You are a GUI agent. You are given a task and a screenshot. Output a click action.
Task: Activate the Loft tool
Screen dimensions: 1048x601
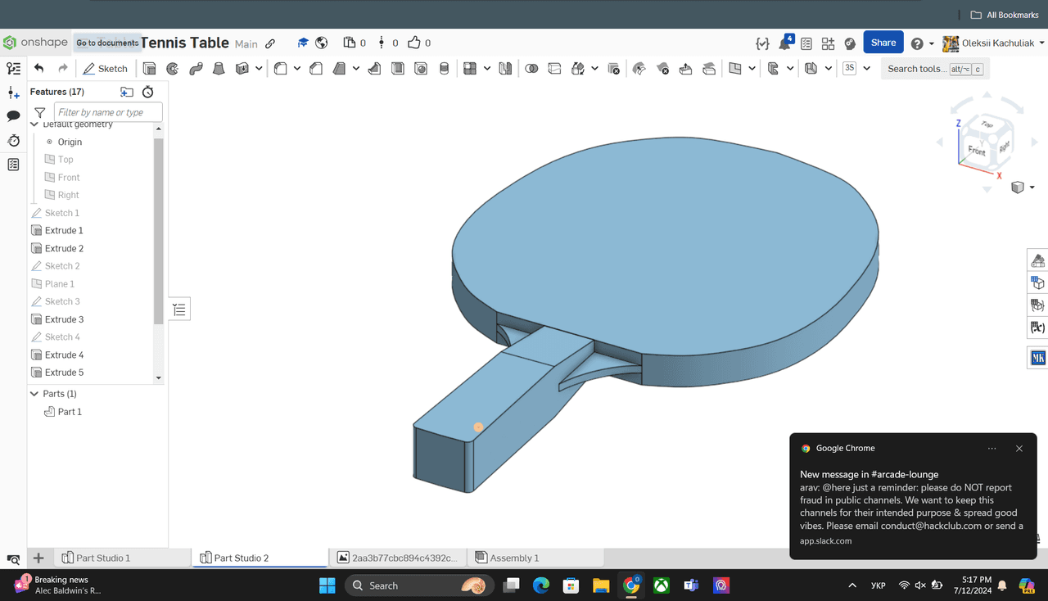click(219, 69)
